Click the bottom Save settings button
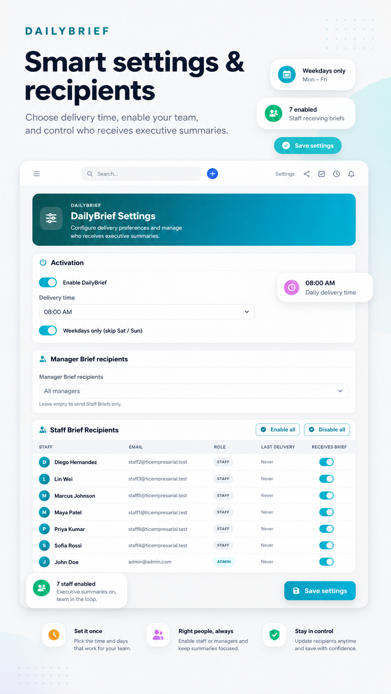 [320, 591]
